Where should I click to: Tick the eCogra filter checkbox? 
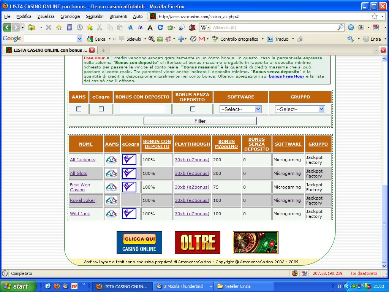coord(101,109)
